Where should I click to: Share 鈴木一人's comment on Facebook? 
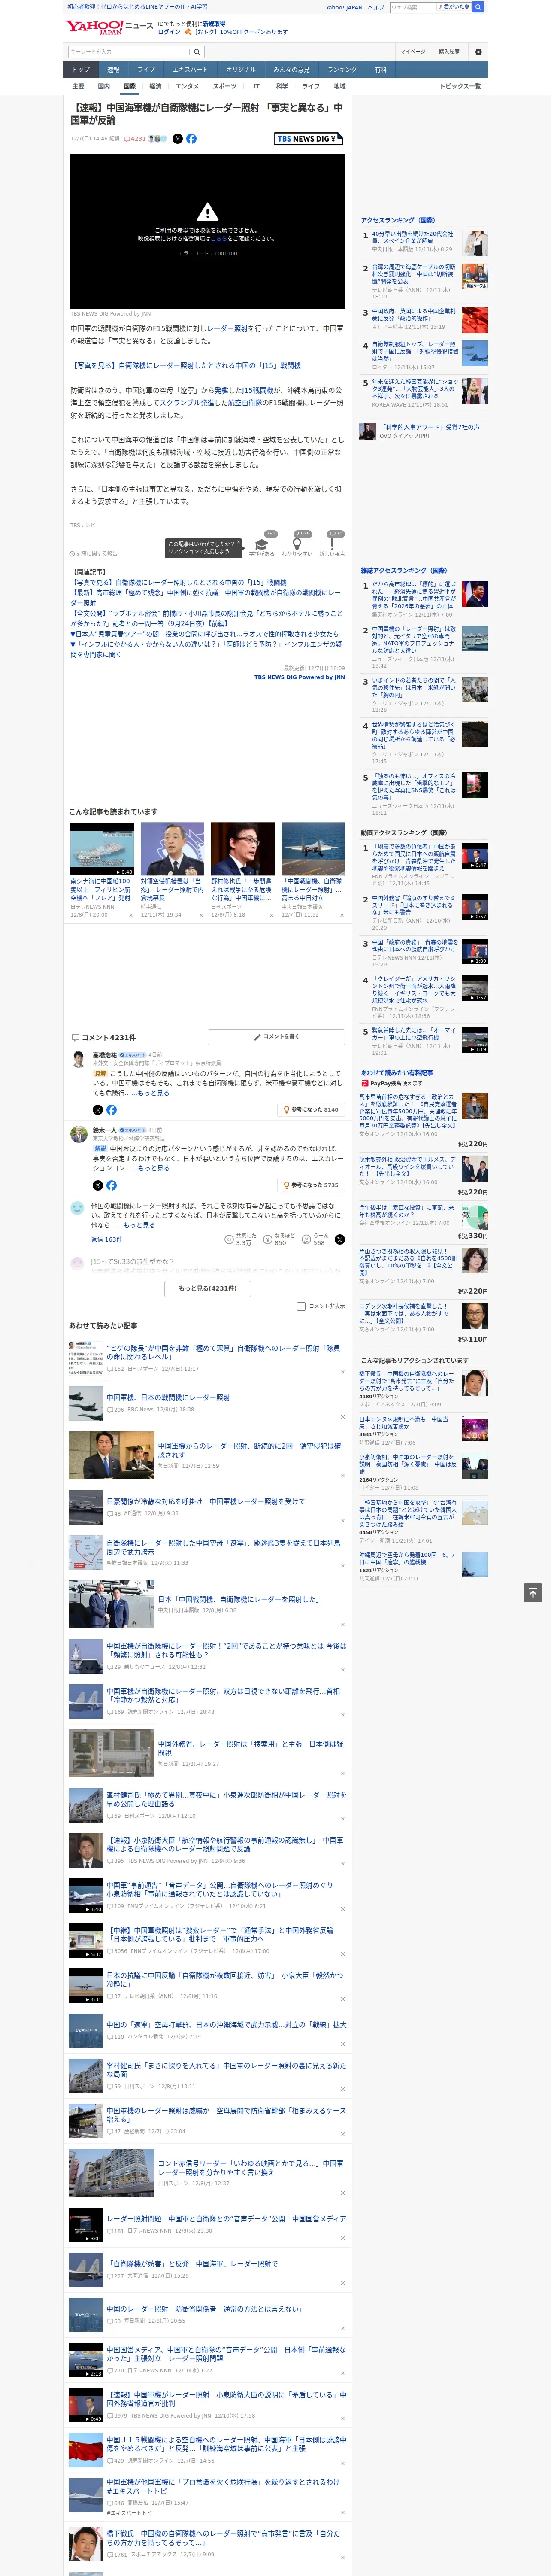pos(111,1185)
